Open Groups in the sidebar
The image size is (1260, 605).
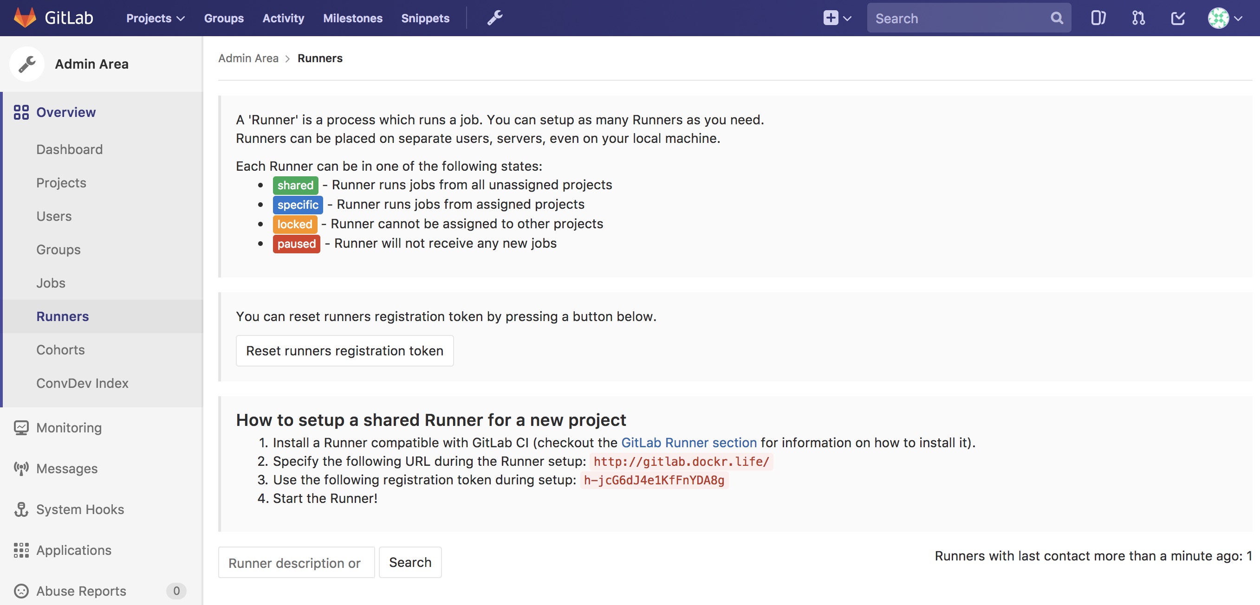[58, 249]
